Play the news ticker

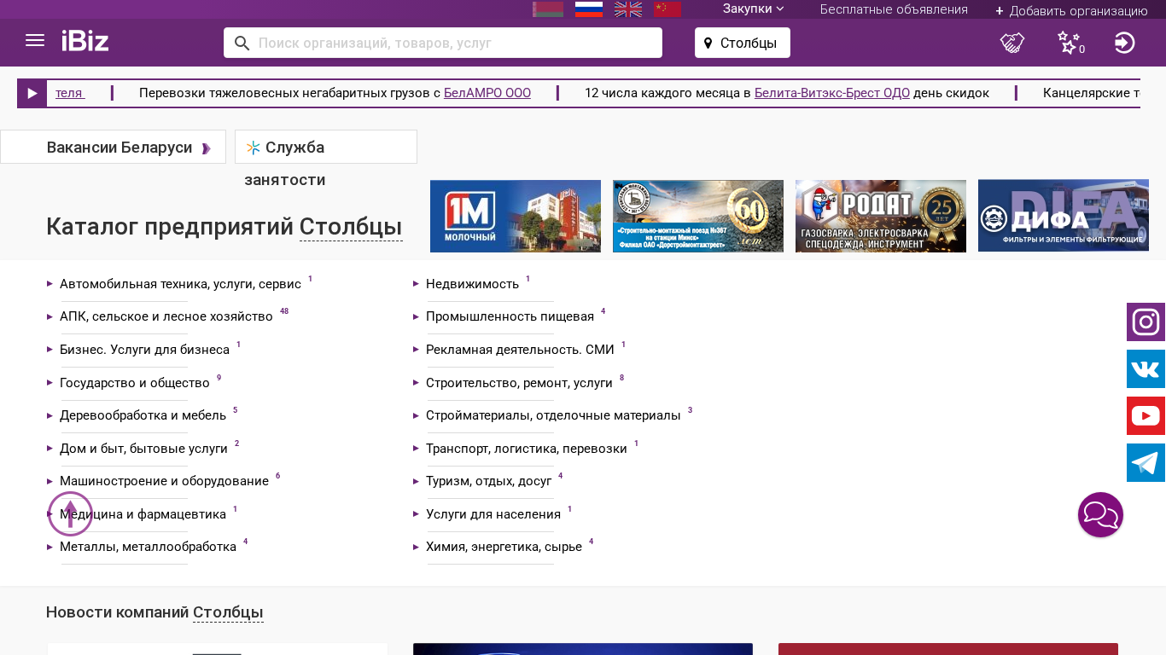coord(32,94)
